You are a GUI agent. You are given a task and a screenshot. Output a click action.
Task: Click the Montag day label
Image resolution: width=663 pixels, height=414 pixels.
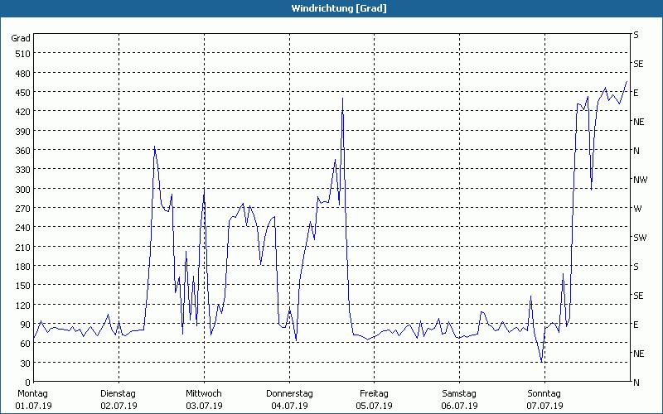[x=33, y=393]
